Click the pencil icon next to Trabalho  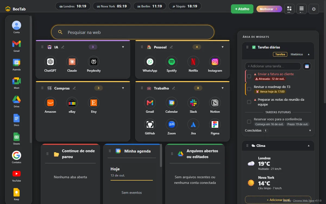(174, 88)
